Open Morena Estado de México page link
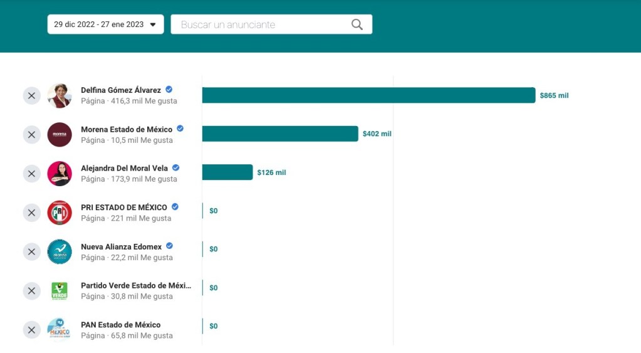 (x=127, y=129)
